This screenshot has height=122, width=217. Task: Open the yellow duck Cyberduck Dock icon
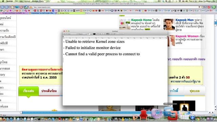123,119
